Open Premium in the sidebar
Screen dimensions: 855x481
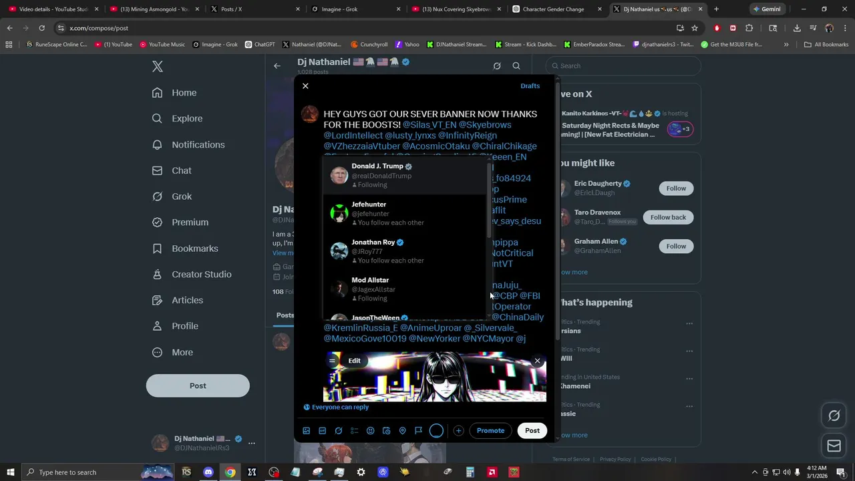(180, 222)
